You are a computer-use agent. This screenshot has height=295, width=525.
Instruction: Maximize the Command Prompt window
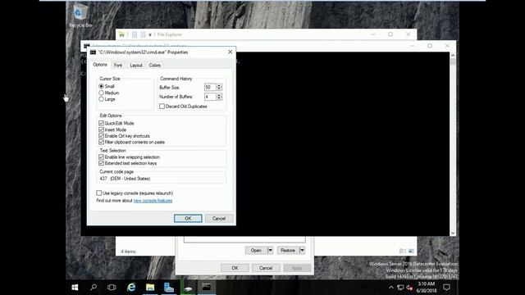430,46
